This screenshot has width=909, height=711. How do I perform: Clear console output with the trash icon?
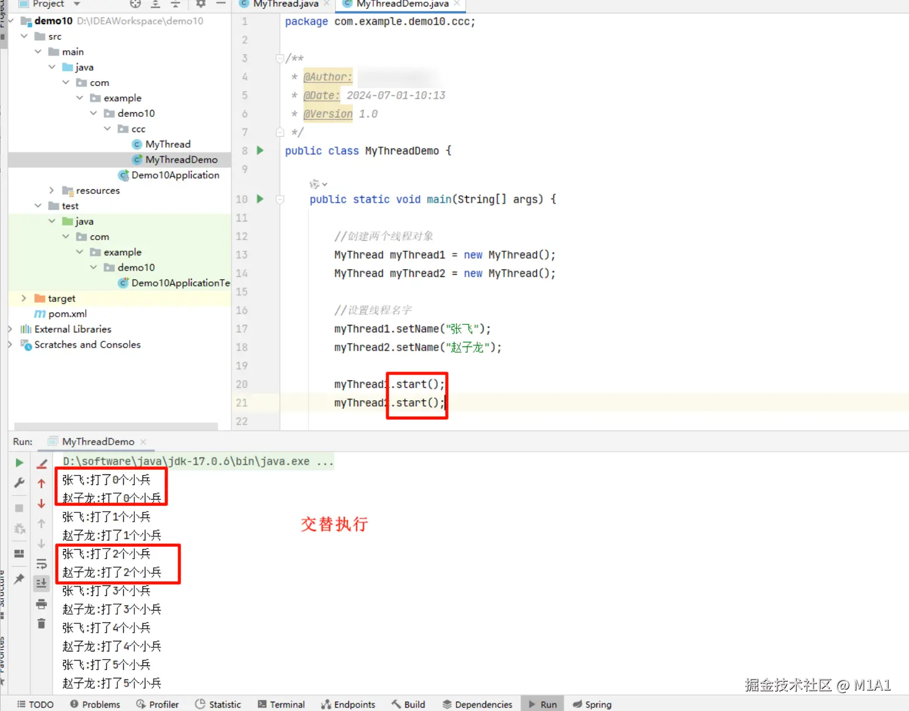click(x=41, y=623)
